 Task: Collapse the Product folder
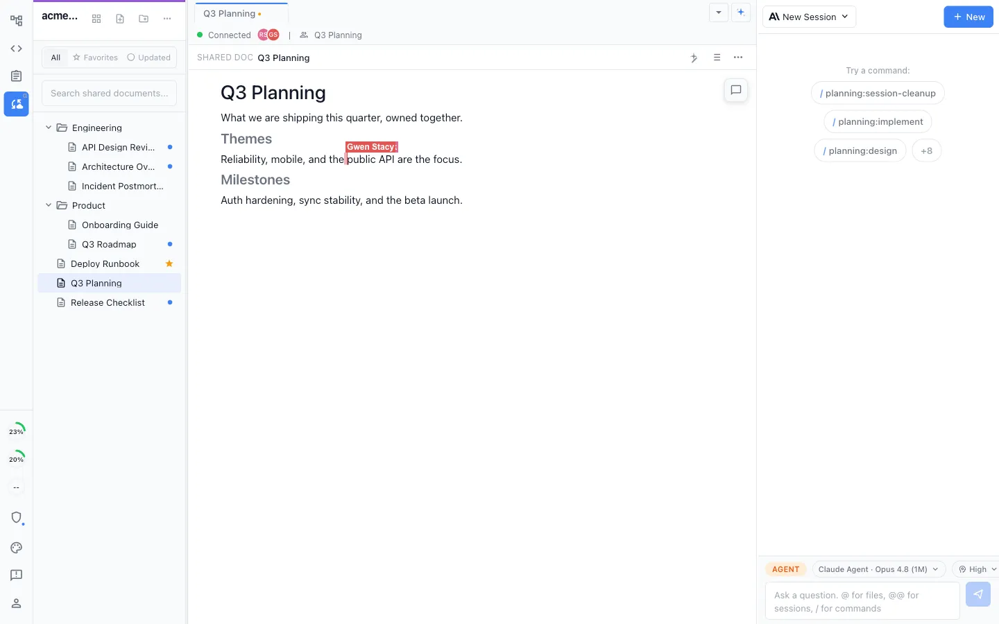[x=49, y=205]
